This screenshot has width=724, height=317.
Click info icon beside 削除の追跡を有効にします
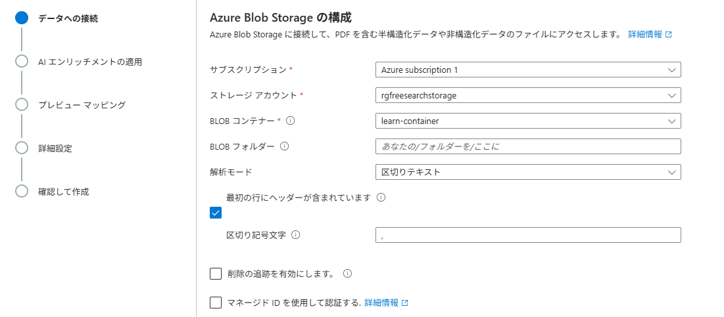point(347,274)
